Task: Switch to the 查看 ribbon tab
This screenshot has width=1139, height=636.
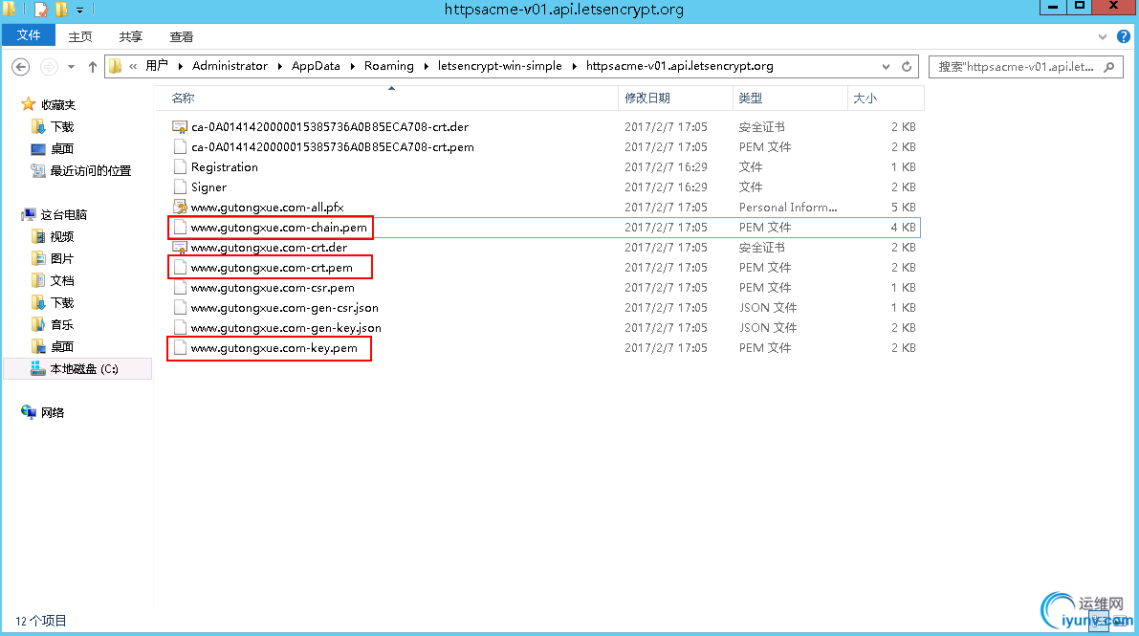Action: pos(182,36)
